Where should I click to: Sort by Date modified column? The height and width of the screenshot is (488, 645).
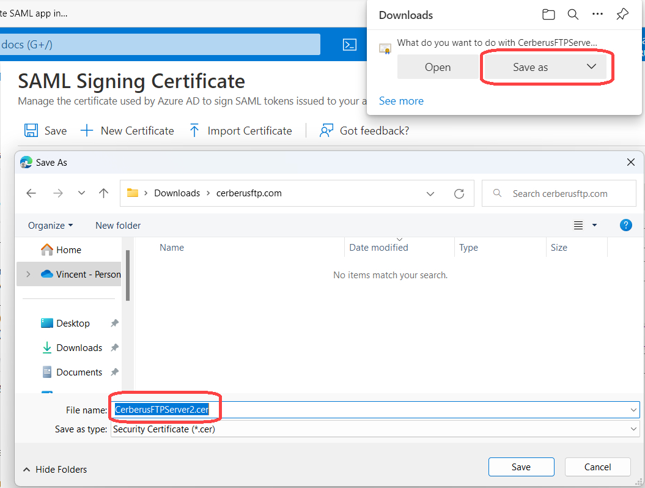pyautogui.click(x=378, y=247)
